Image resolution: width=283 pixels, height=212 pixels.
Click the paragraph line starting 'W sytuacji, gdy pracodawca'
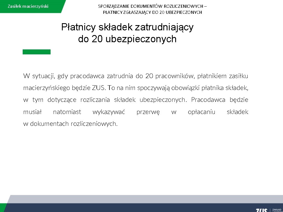136,76
